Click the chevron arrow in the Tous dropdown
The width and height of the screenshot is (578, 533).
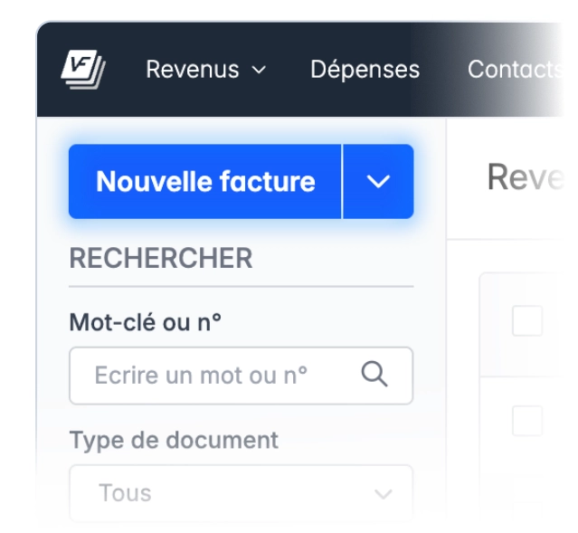(x=384, y=494)
